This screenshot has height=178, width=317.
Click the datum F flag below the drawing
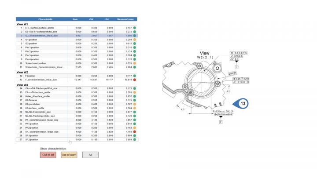[221, 121]
